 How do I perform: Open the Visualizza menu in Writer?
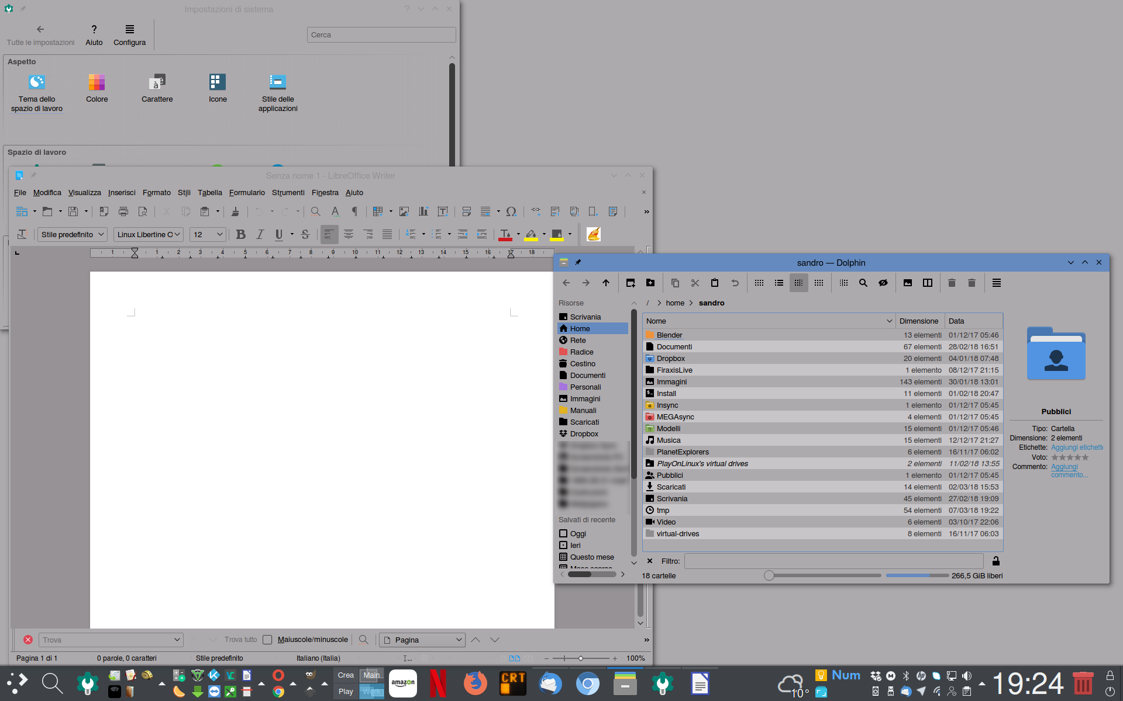[x=85, y=192]
